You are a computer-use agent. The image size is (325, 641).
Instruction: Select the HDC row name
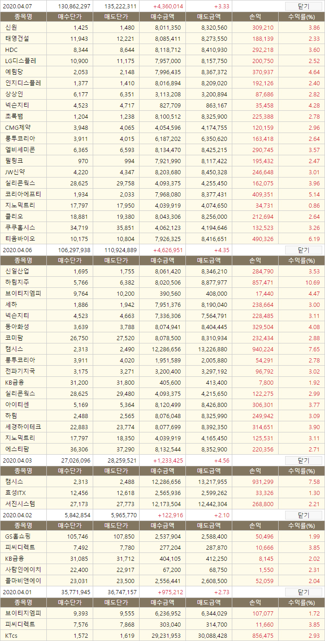[x=11, y=50]
